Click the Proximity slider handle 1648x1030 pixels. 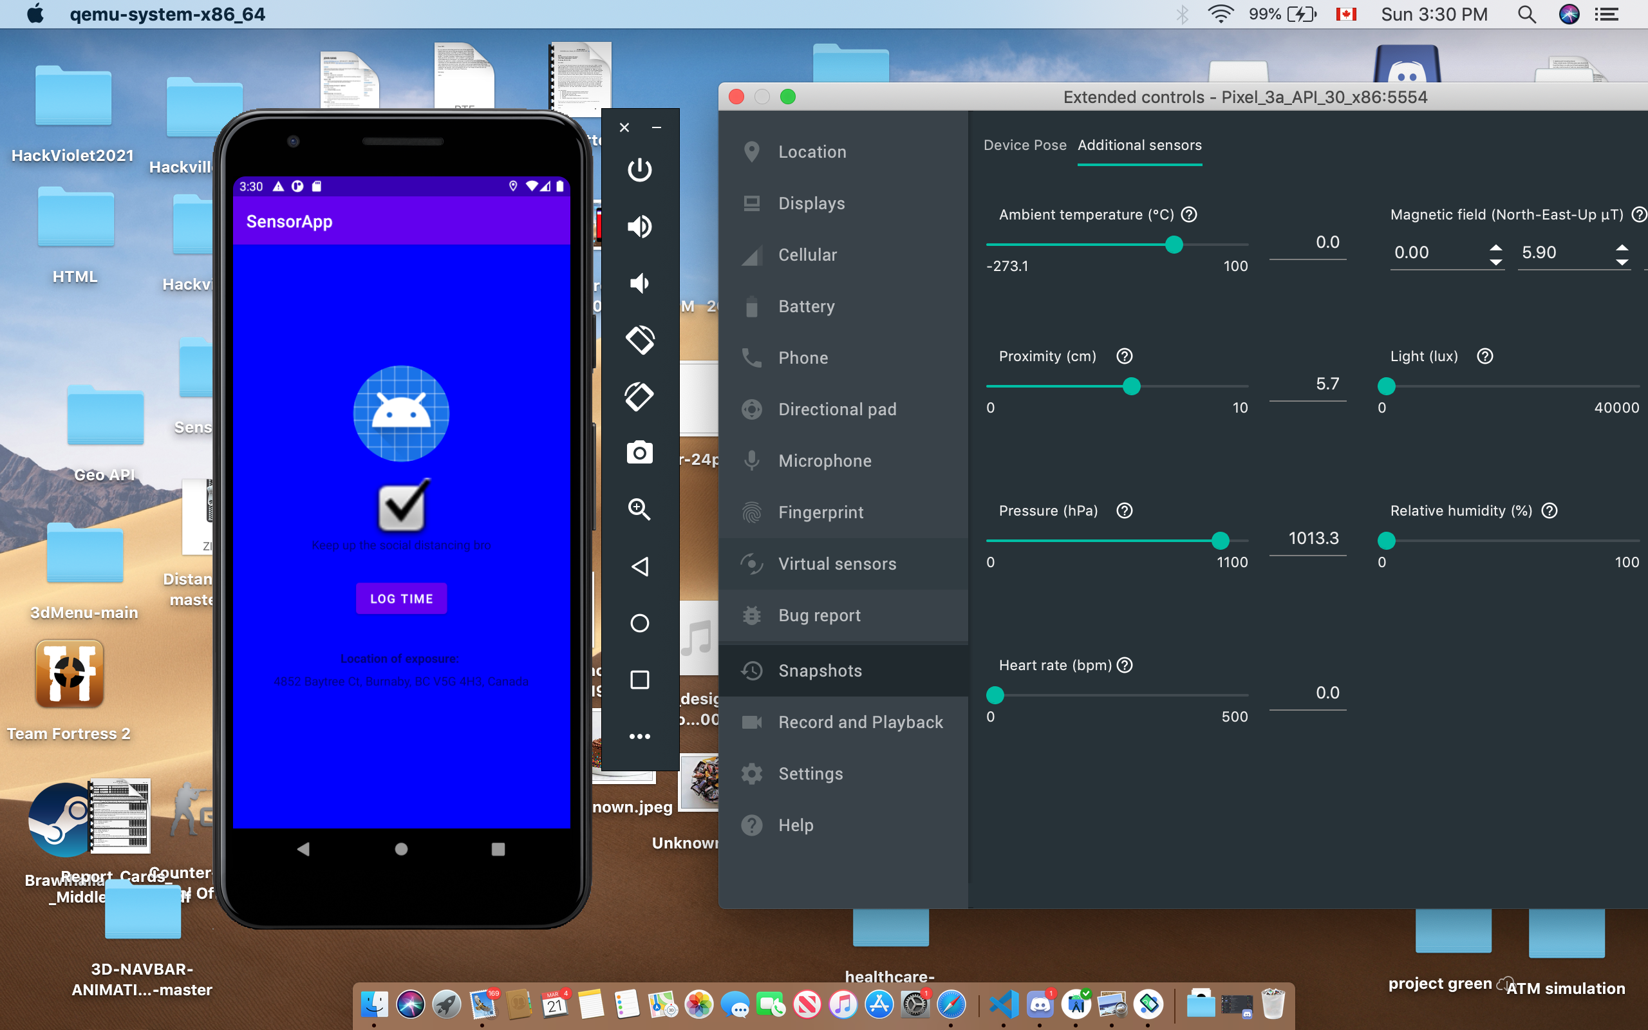[x=1131, y=386]
